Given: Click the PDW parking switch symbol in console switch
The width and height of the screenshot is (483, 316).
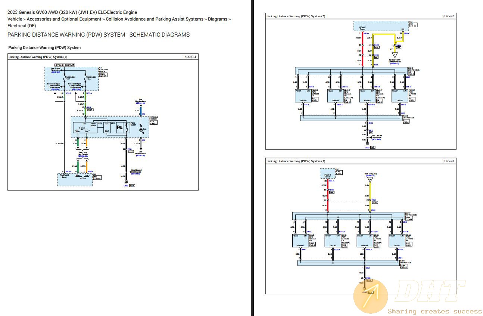Looking at the screenshot, I should tap(121, 127).
